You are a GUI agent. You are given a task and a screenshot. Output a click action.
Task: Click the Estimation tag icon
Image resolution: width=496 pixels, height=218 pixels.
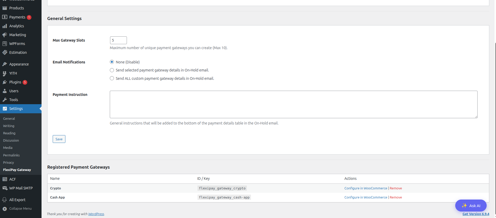(x=5, y=52)
